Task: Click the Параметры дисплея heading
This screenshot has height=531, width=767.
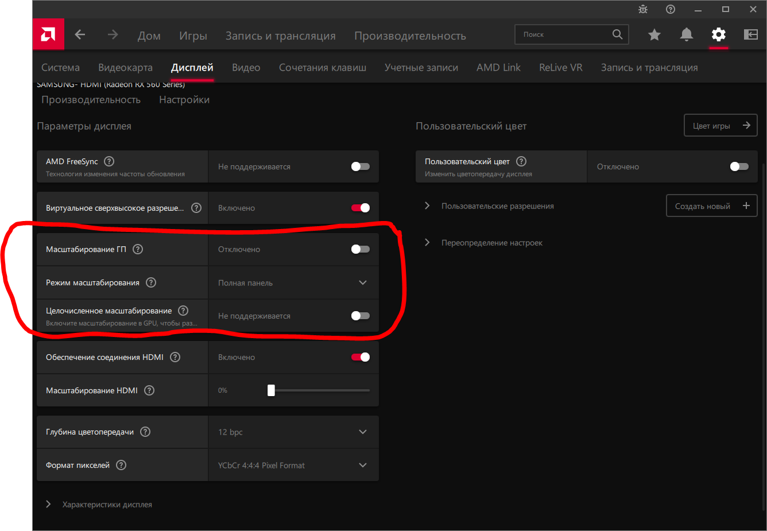Action: pyautogui.click(x=84, y=126)
